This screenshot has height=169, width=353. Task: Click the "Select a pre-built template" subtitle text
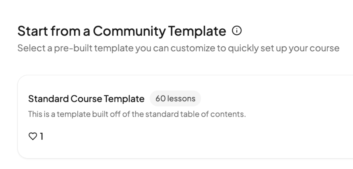click(178, 48)
